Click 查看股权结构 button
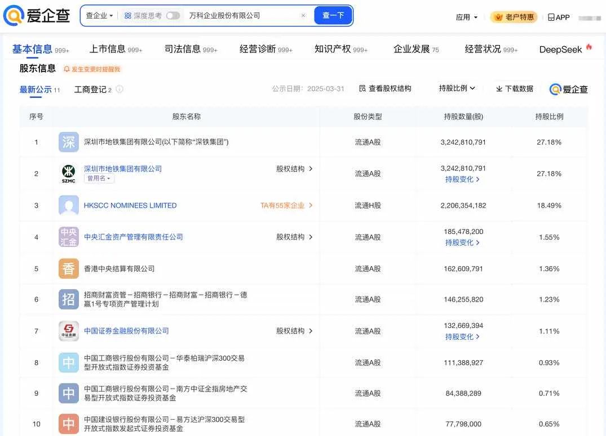Image resolution: width=606 pixels, height=436 pixels. [x=385, y=89]
